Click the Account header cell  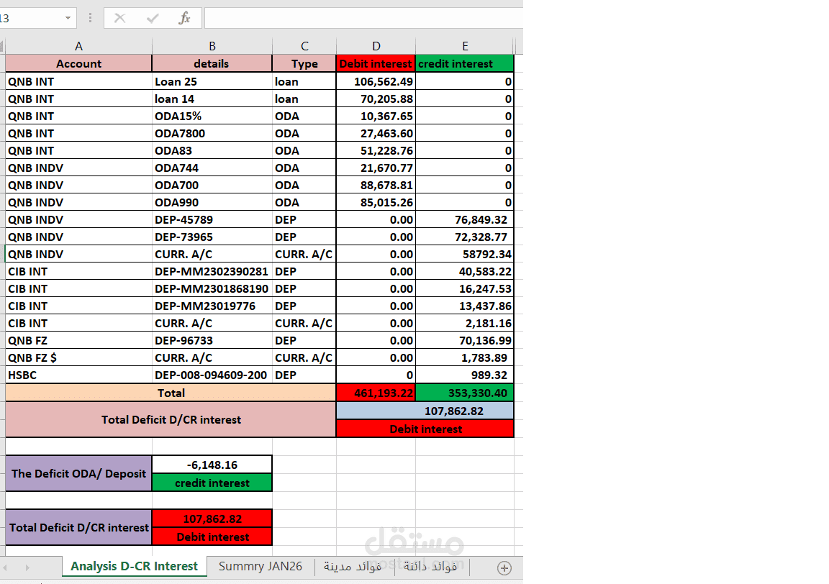(78, 63)
